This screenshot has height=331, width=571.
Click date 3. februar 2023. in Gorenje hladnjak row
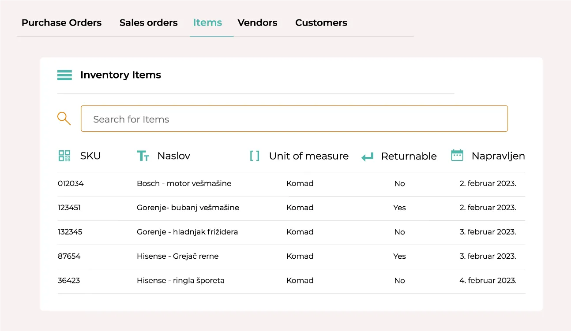[488, 232]
